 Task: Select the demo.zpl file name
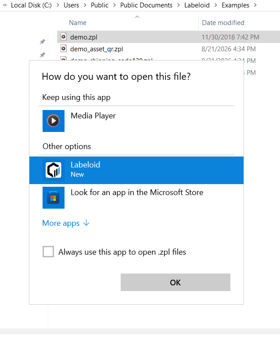[83, 37]
